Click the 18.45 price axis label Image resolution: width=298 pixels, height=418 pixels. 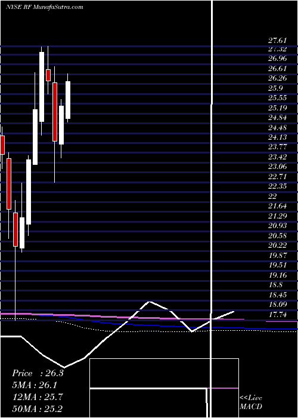pyautogui.click(x=277, y=294)
